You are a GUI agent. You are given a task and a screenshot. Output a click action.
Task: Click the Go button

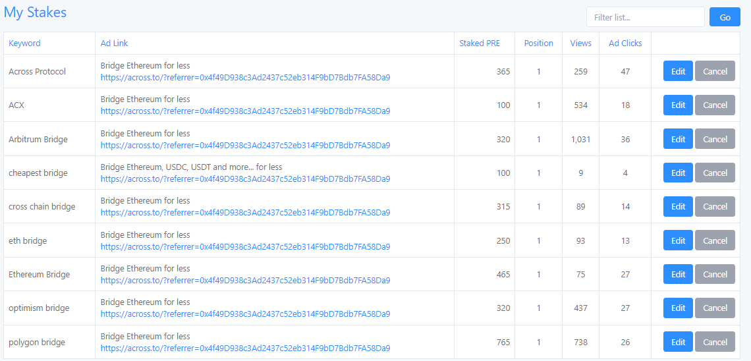725,17
